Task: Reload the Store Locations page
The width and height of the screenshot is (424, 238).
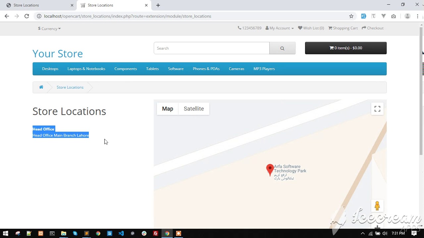Action: (x=27, y=16)
